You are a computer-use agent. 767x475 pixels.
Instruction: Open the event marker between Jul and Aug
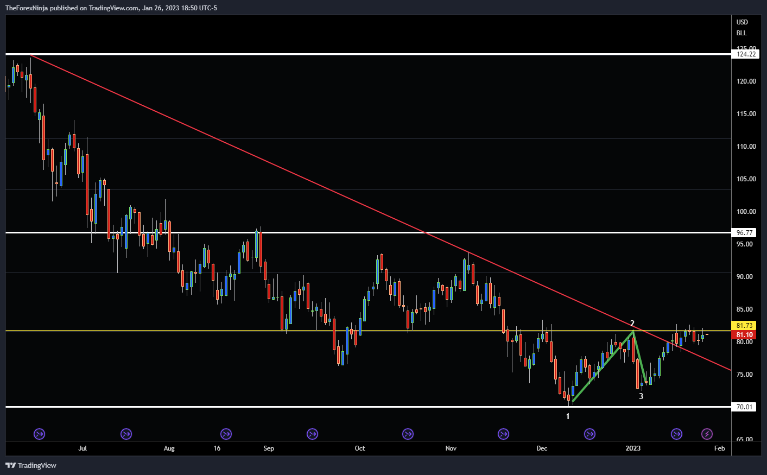coord(126,434)
